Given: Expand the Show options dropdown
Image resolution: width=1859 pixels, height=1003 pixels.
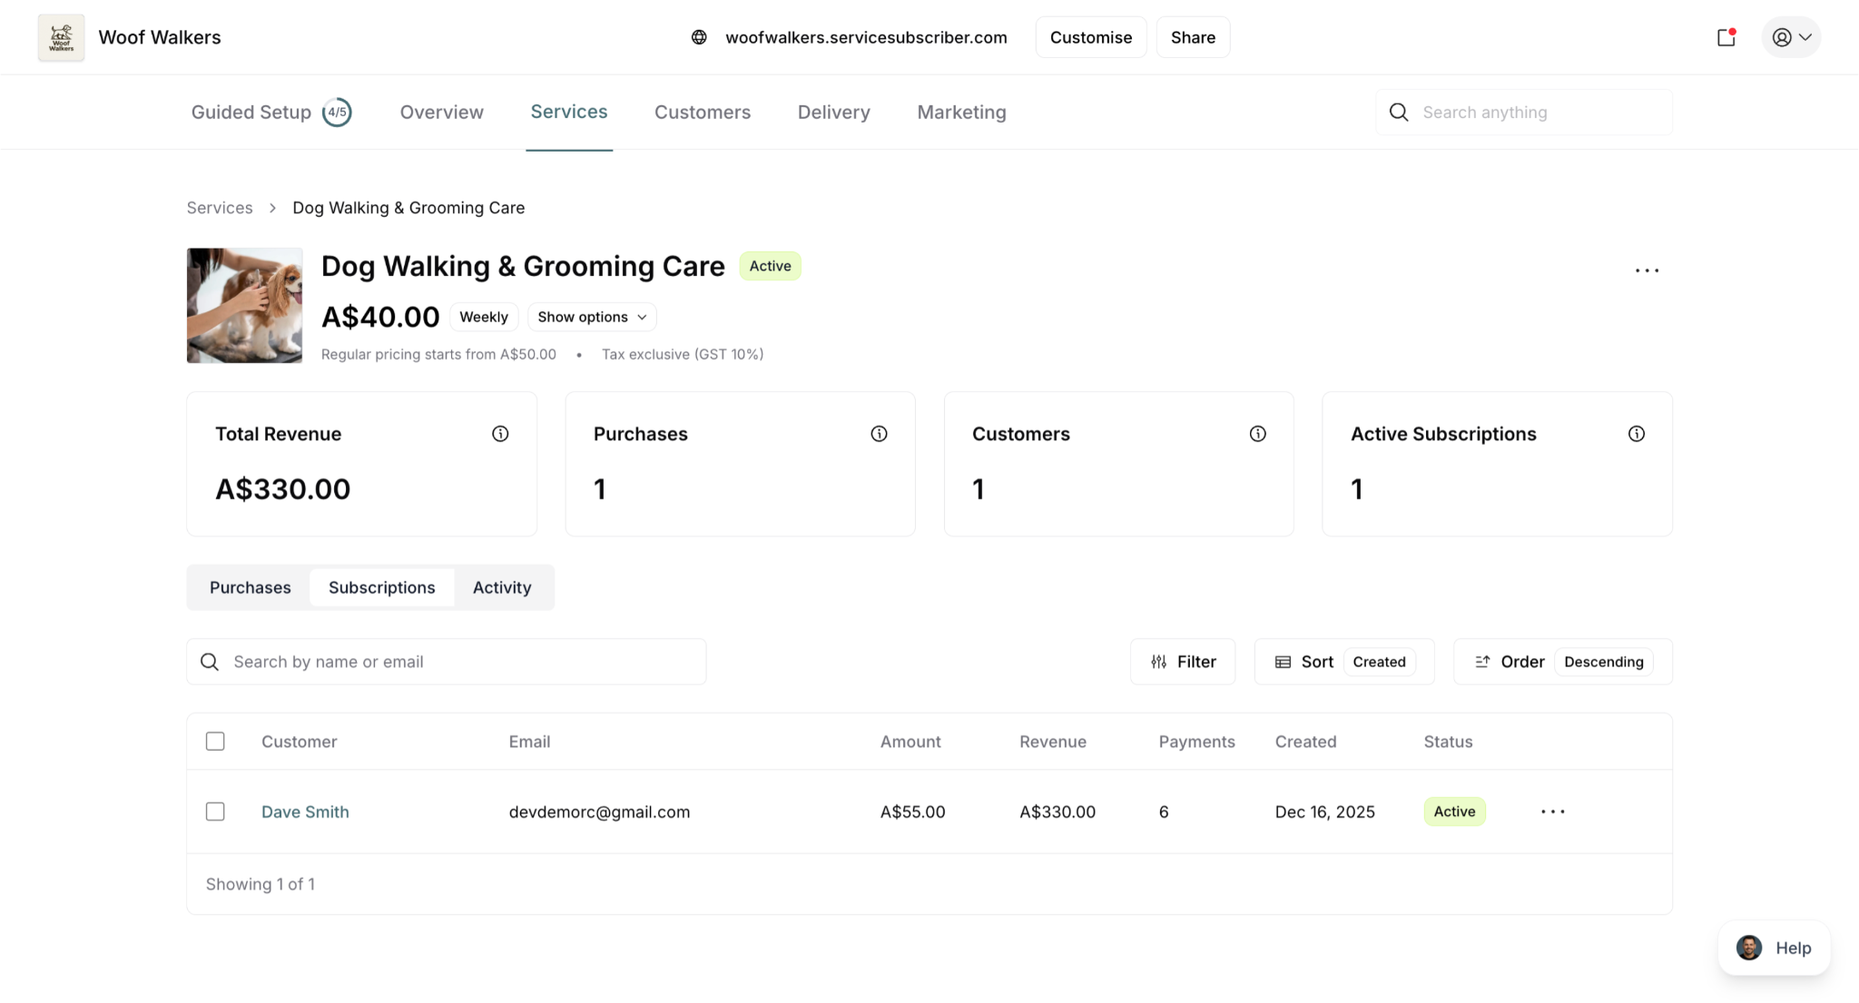Looking at the screenshot, I should click(592, 317).
